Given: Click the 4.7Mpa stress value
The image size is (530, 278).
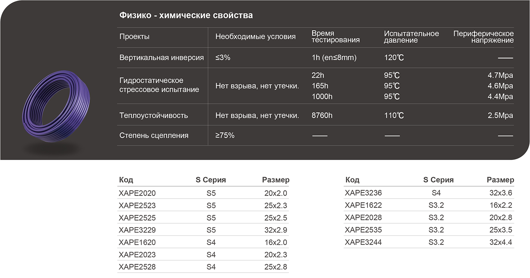Looking at the screenshot, I should [x=500, y=75].
